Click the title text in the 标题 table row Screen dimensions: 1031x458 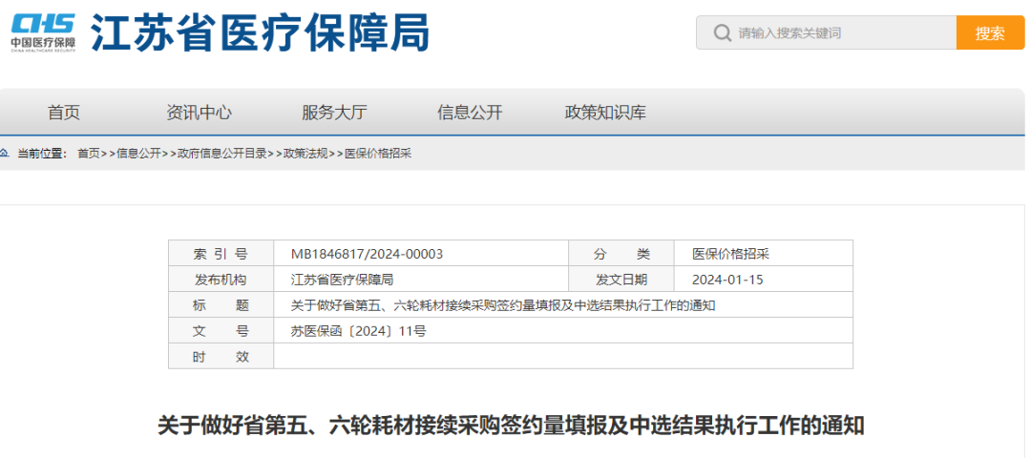click(x=503, y=305)
